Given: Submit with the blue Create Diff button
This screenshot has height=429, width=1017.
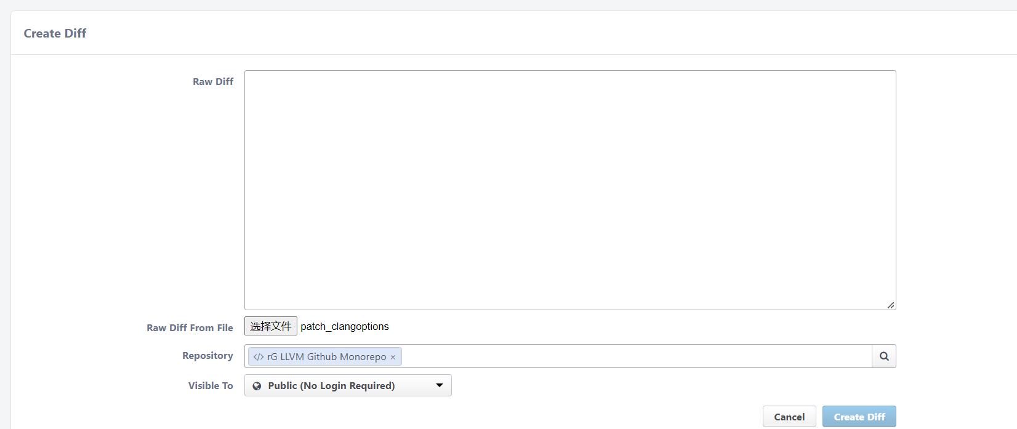Looking at the screenshot, I should 859,417.
